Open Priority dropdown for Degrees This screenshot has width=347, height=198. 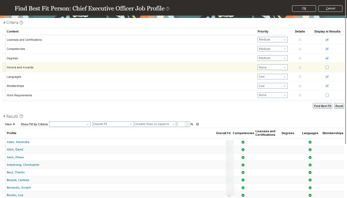tap(273, 58)
